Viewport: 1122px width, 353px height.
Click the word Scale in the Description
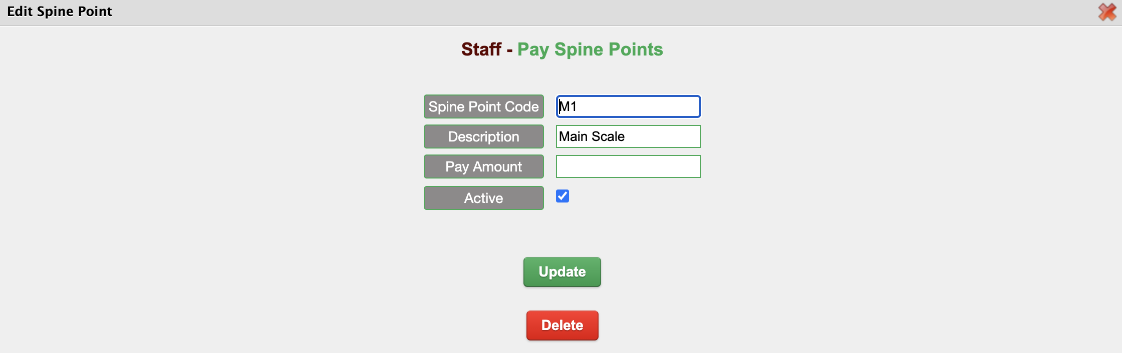[609, 136]
